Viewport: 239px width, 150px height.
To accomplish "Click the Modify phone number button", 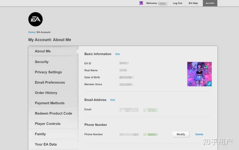I will click(x=181, y=134).
